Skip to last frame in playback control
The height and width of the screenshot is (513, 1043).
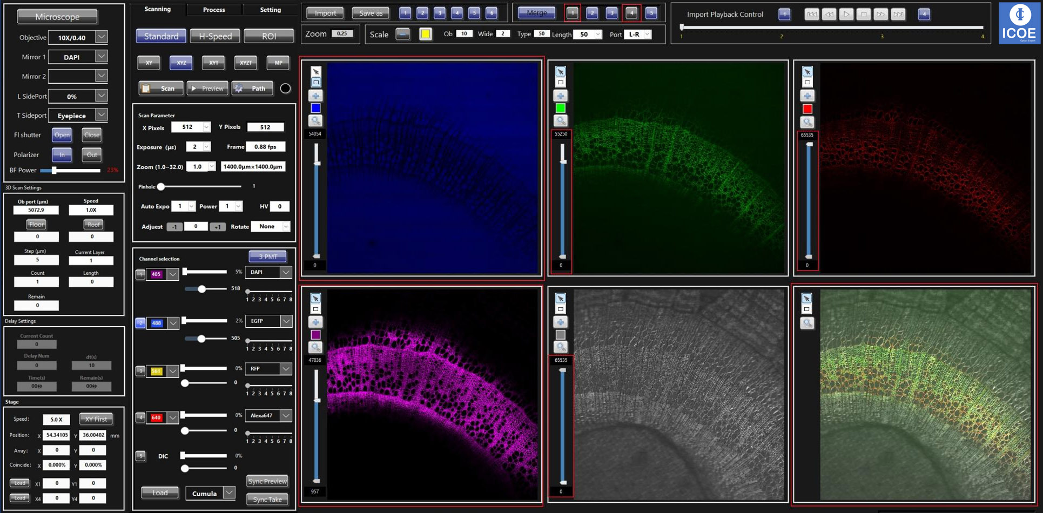point(898,15)
